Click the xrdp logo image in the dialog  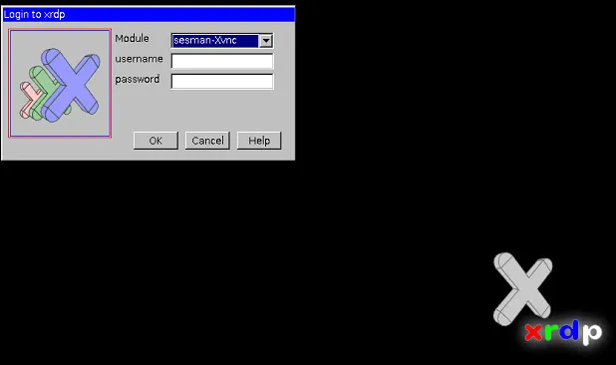(x=60, y=84)
